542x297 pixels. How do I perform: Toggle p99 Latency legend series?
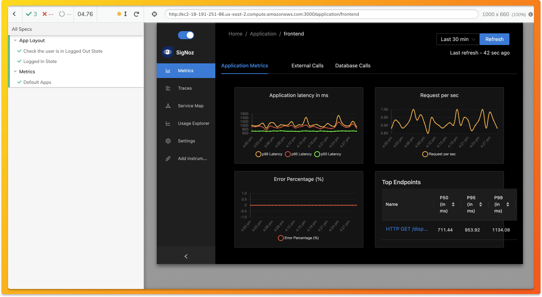click(x=269, y=154)
